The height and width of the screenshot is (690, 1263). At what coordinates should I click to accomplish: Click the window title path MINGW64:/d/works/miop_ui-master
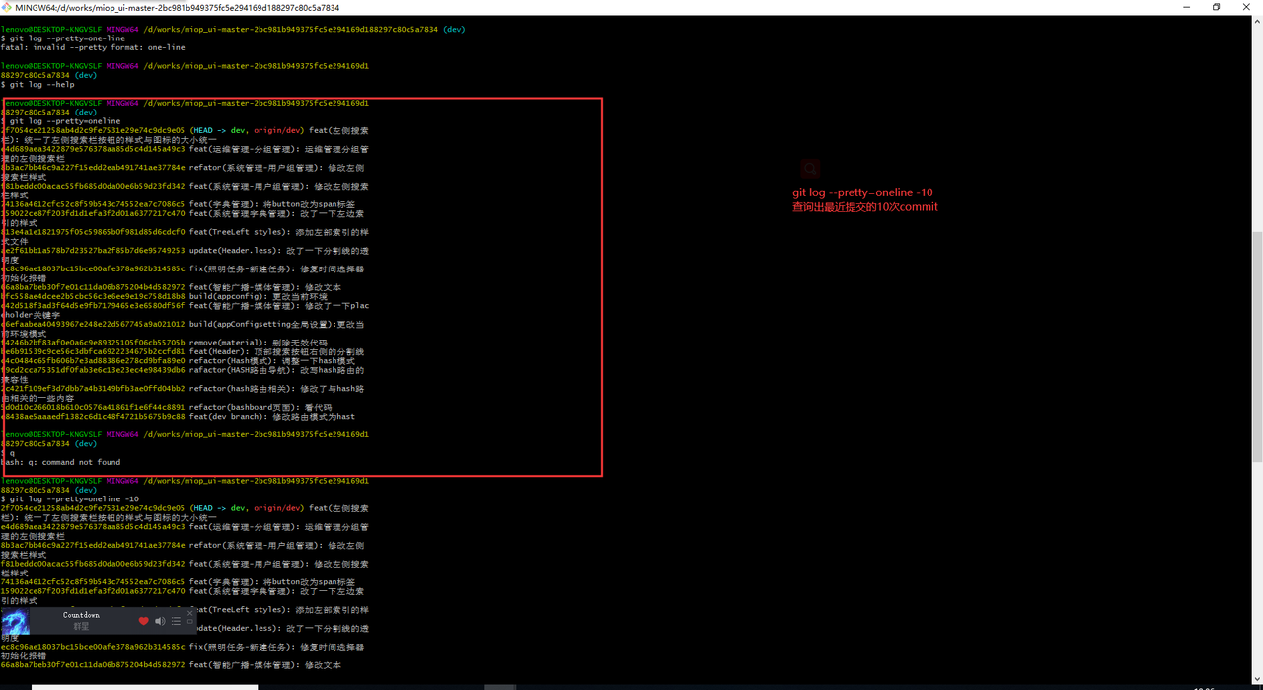point(178,7)
